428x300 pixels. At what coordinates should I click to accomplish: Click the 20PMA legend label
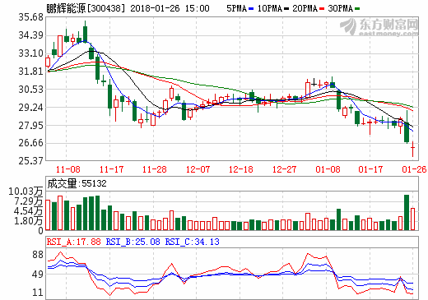pyautogui.click(x=305, y=8)
